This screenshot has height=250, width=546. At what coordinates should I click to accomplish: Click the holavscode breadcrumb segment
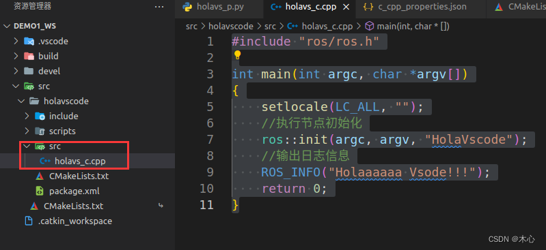click(x=232, y=26)
